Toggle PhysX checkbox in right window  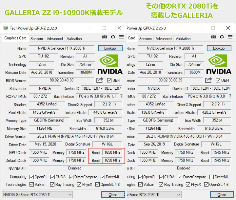click(188, 184)
